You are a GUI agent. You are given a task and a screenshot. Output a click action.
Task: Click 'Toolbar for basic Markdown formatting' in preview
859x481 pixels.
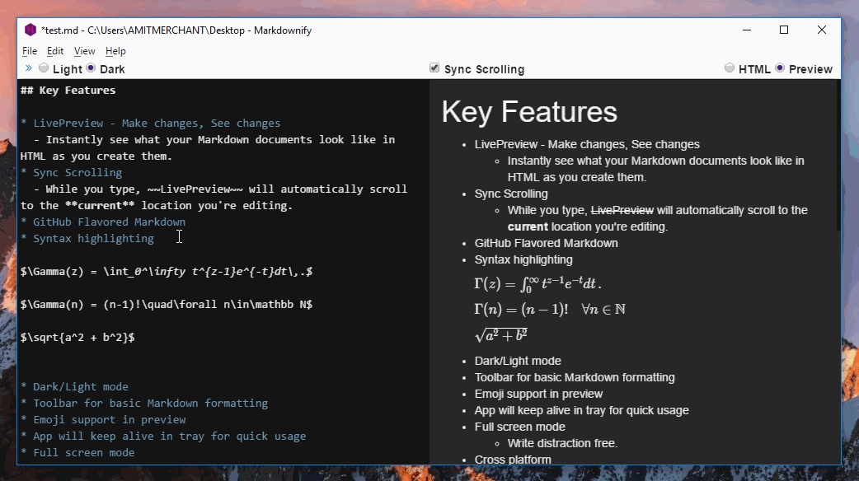[575, 377]
